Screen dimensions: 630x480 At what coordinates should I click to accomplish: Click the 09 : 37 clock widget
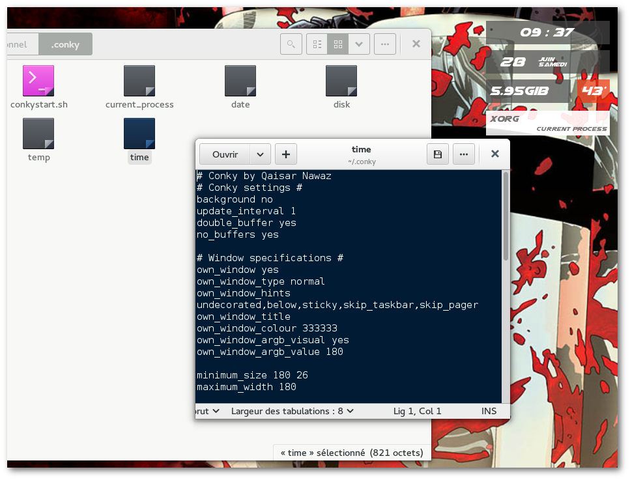click(x=548, y=32)
